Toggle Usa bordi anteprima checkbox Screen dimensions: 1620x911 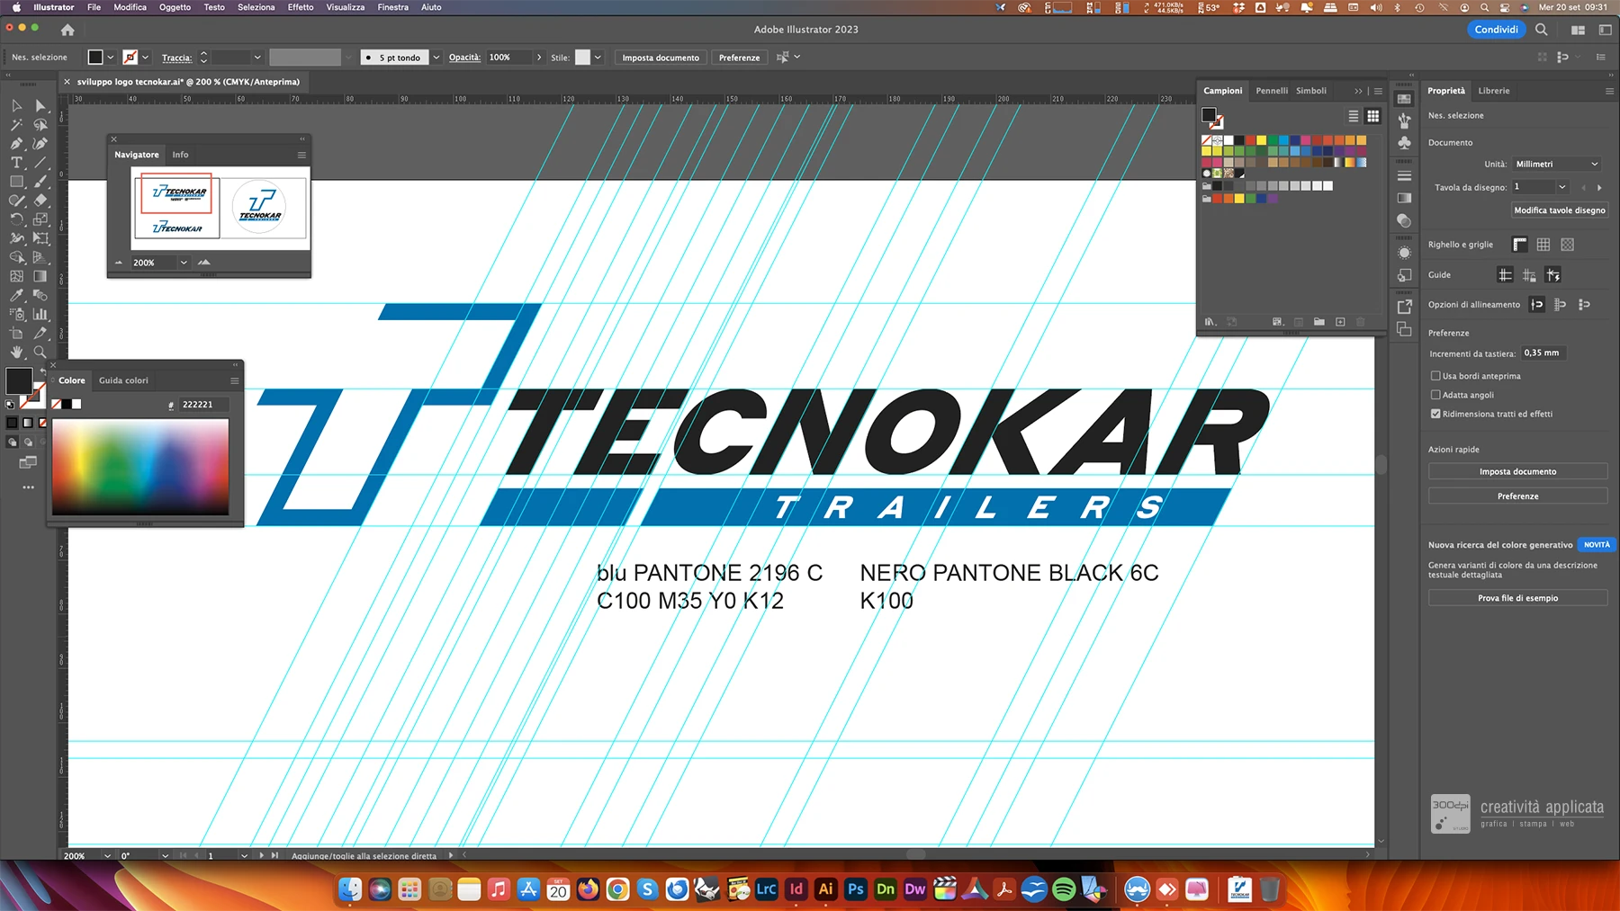pyautogui.click(x=1435, y=376)
